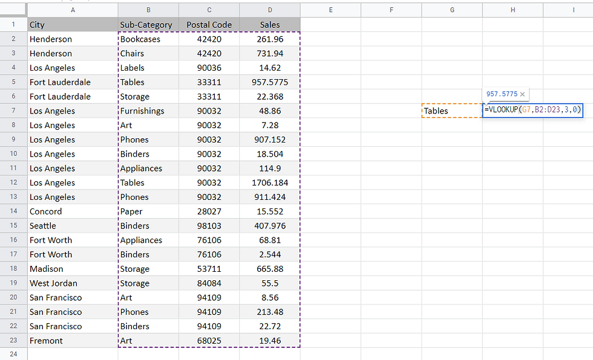Image resolution: width=593 pixels, height=360 pixels.
Task: Select sales value 407.976
Action: point(270,226)
